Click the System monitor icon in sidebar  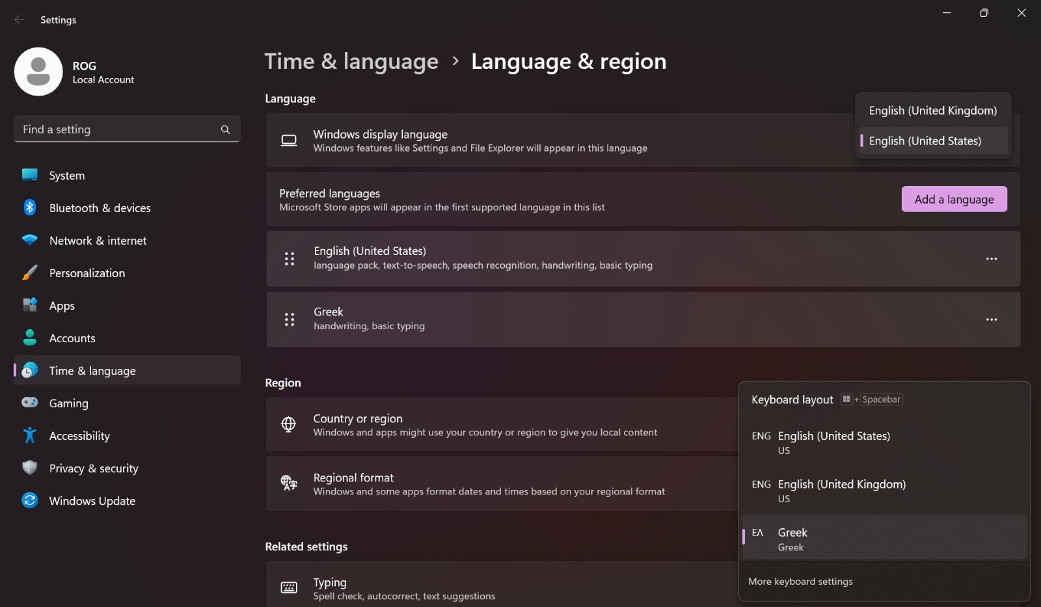30,175
